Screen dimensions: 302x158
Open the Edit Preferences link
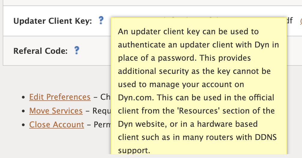[60, 97]
